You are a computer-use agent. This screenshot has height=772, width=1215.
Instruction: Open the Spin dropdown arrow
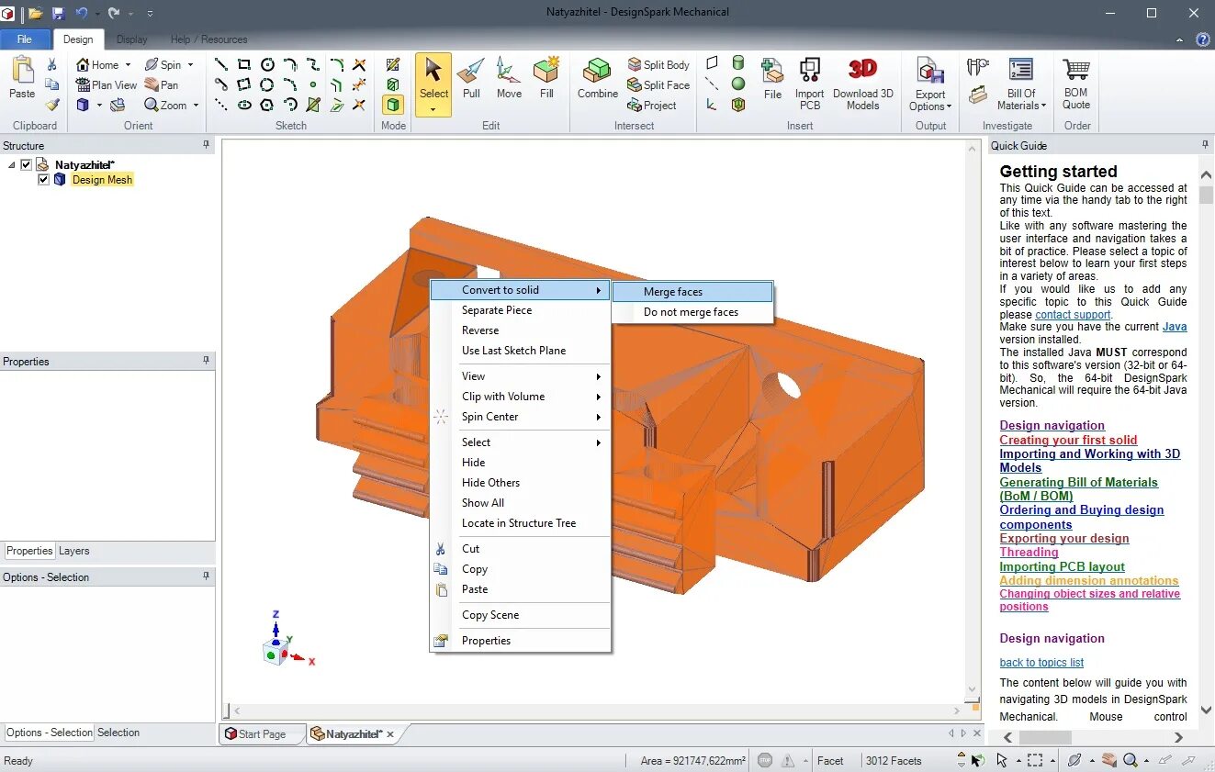pos(190,64)
